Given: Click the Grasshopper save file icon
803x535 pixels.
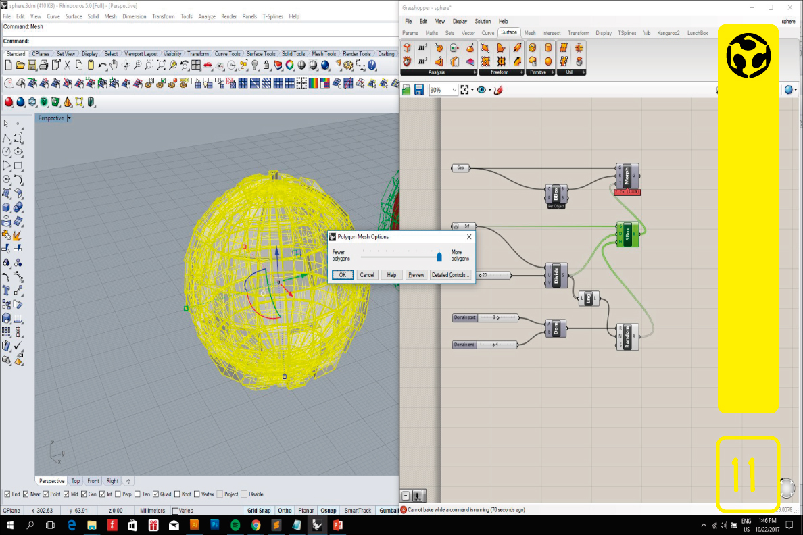Looking at the screenshot, I should pyautogui.click(x=418, y=90).
